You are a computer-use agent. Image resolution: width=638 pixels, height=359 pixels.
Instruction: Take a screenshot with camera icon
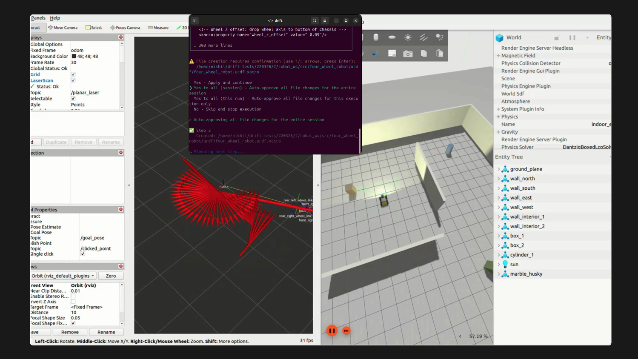[408, 54]
